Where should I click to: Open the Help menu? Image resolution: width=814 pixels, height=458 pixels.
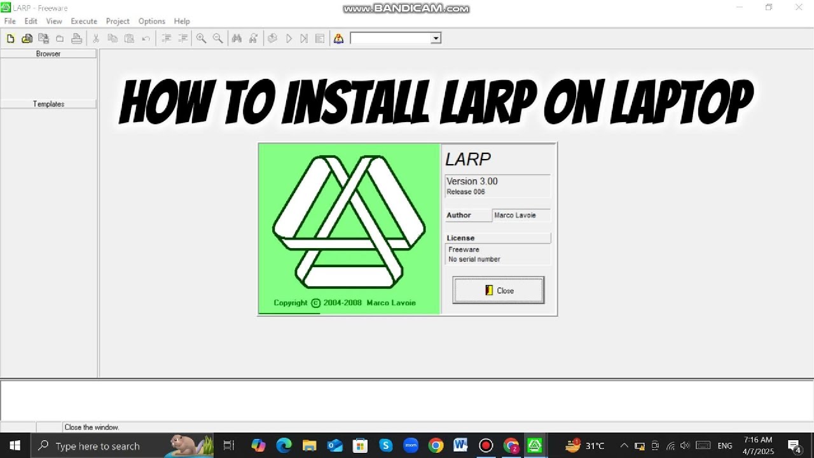(x=182, y=21)
